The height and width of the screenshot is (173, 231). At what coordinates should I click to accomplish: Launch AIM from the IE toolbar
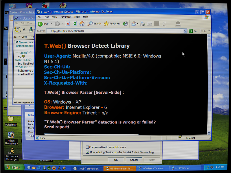164,24
